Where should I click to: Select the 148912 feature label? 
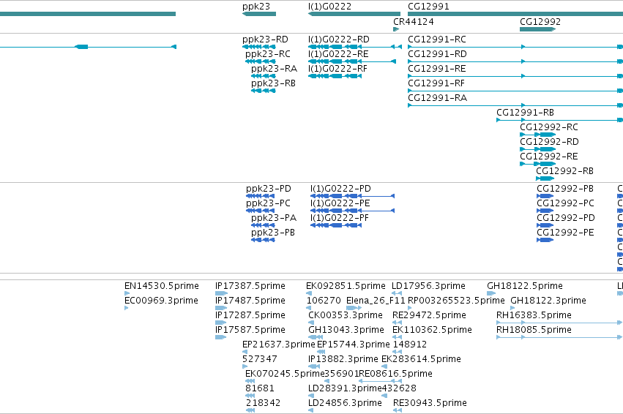pyautogui.click(x=410, y=345)
